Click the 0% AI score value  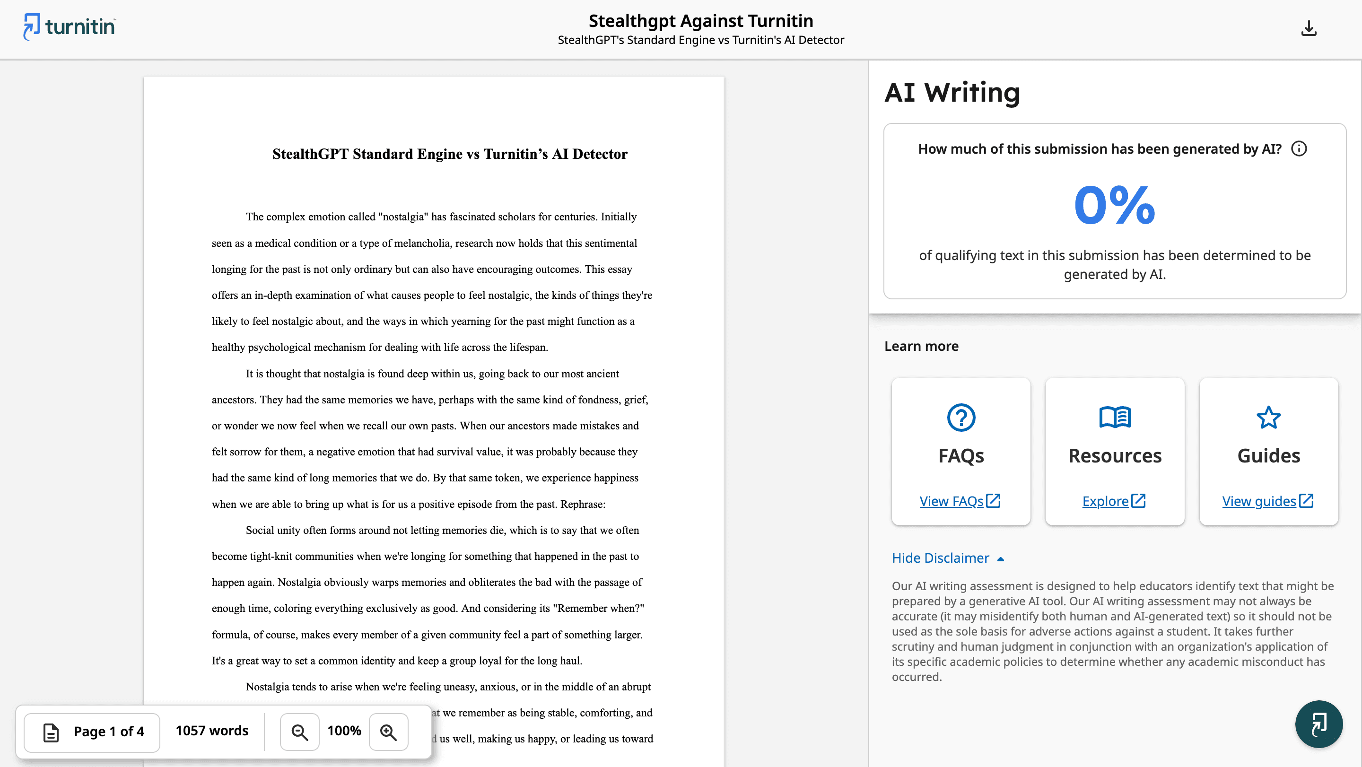point(1114,205)
